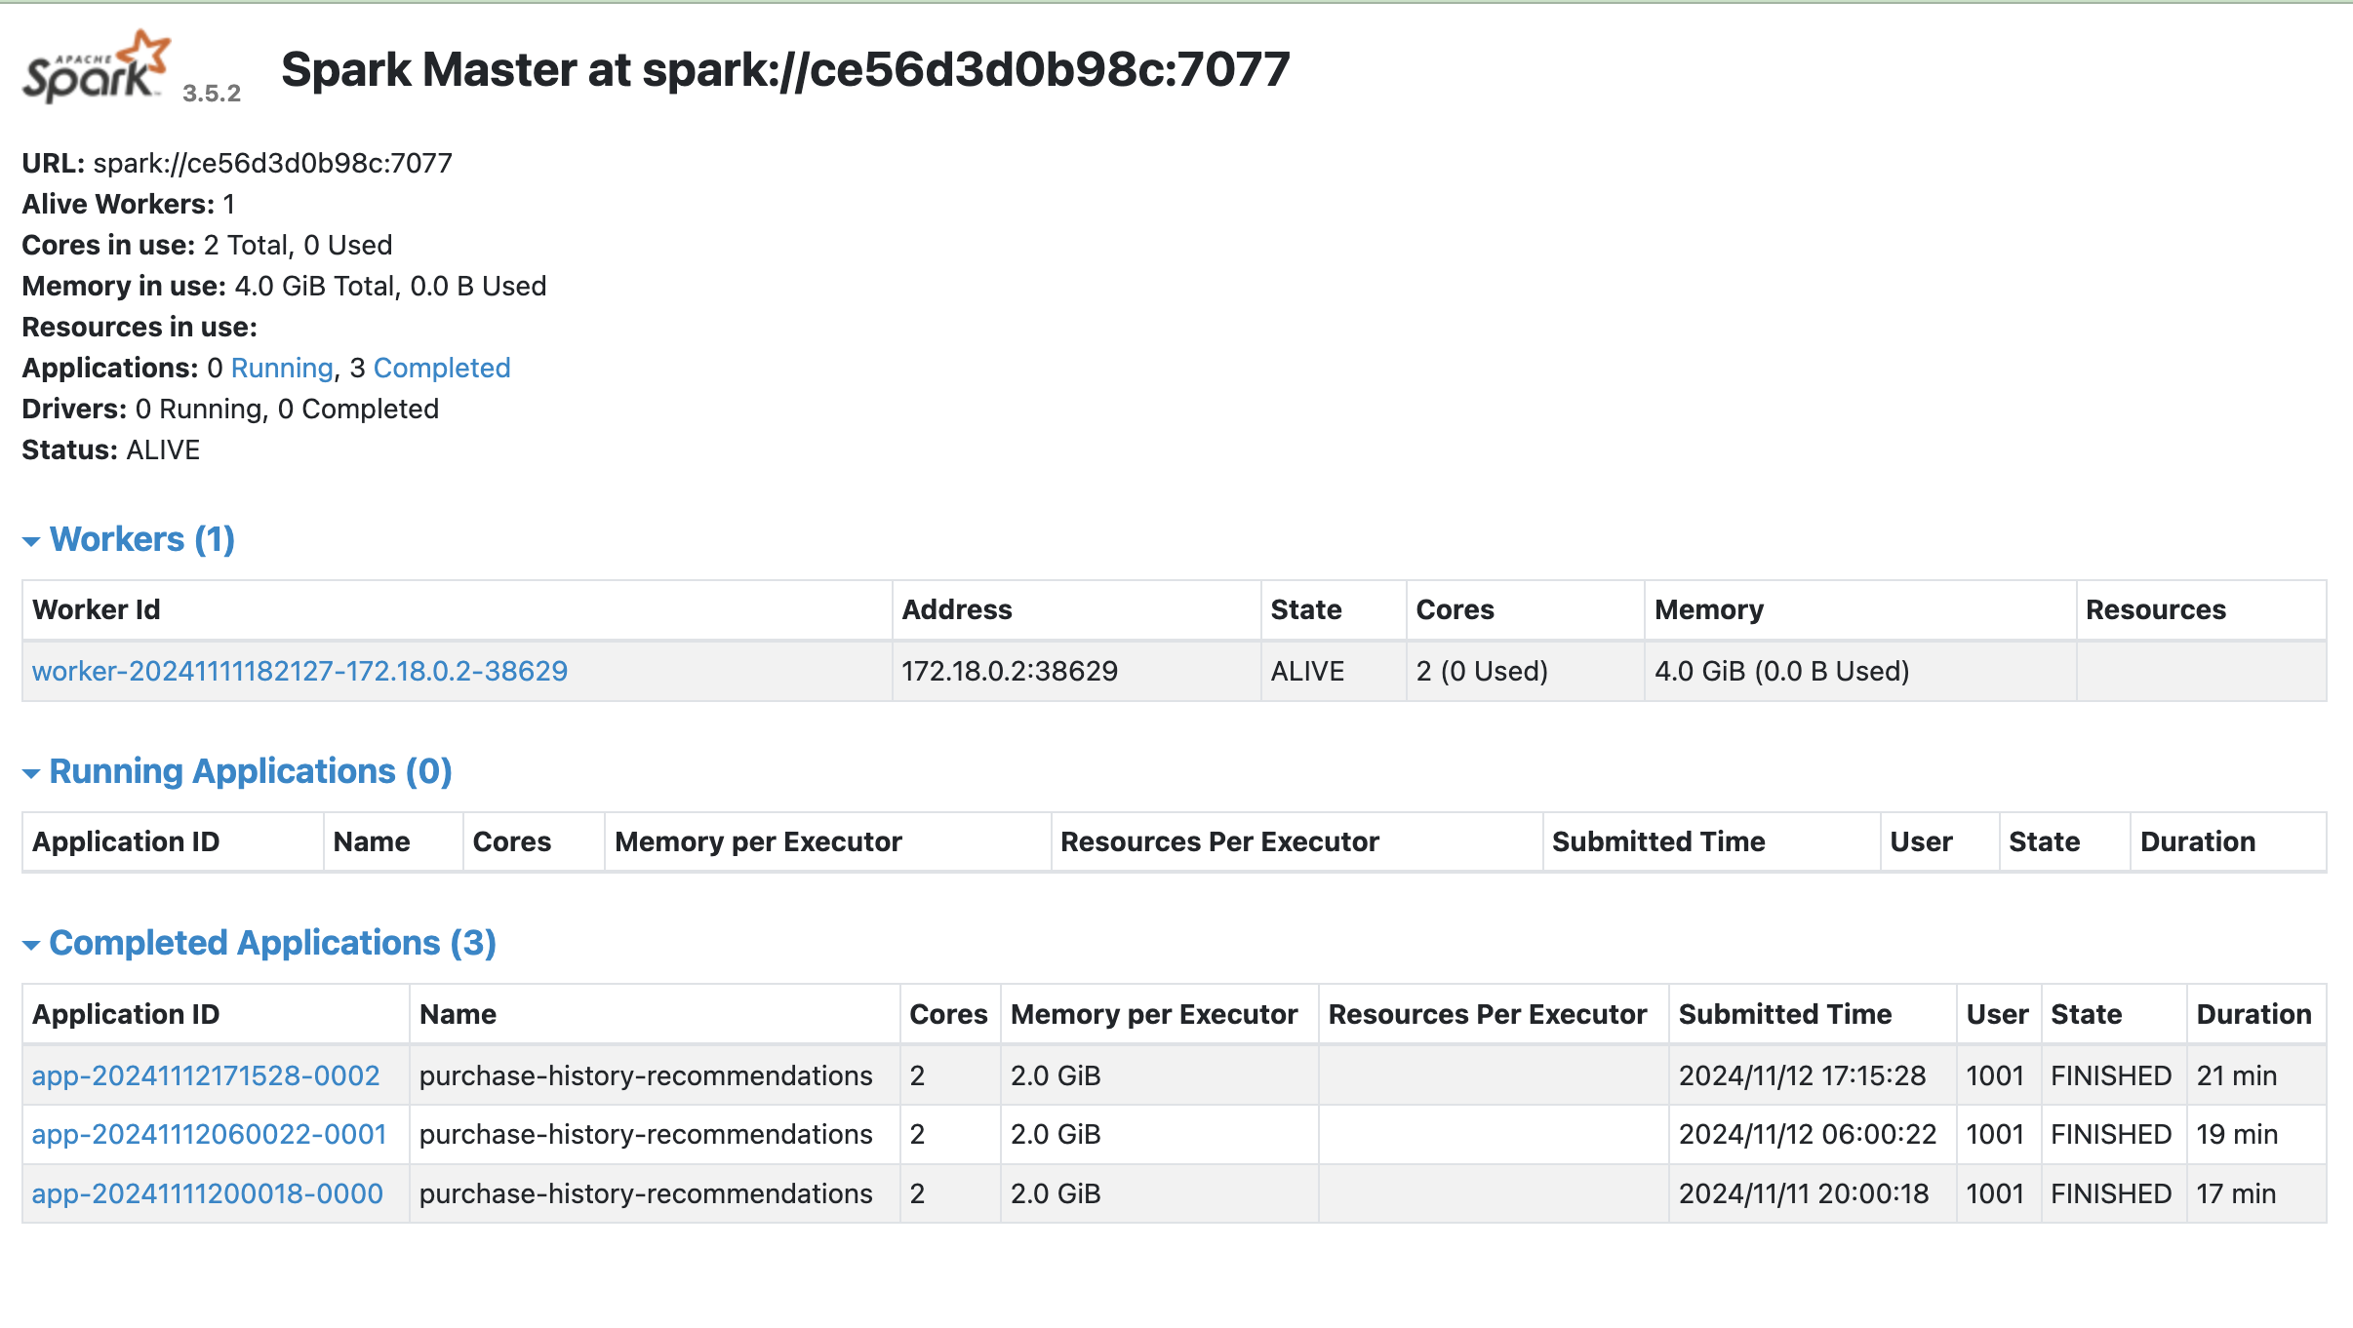The image size is (2353, 1328).
Task: Open the Completed applications summary link
Action: click(x=442, y=368)
